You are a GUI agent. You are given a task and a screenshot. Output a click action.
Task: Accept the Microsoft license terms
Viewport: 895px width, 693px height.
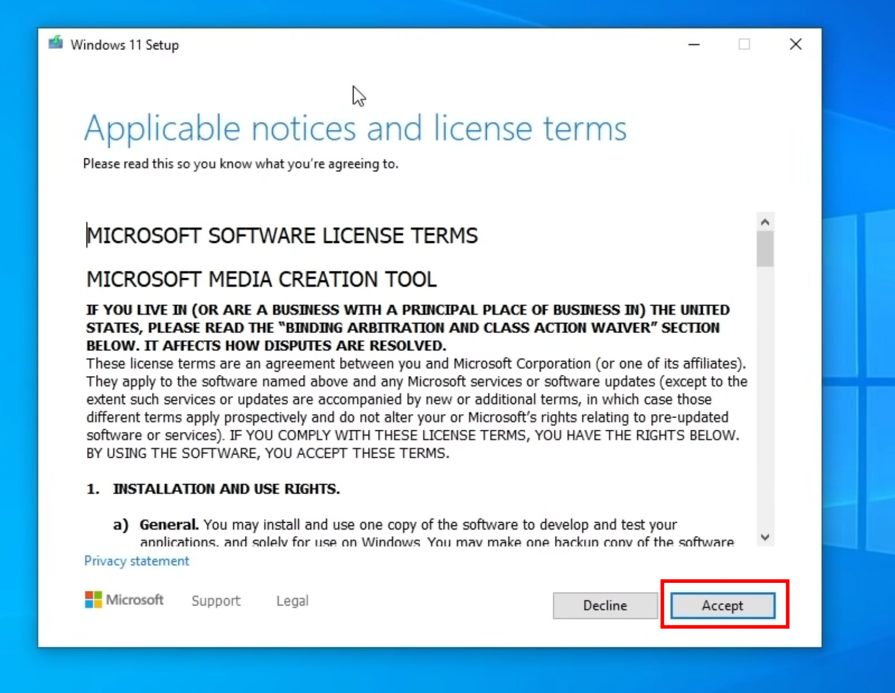722,605
